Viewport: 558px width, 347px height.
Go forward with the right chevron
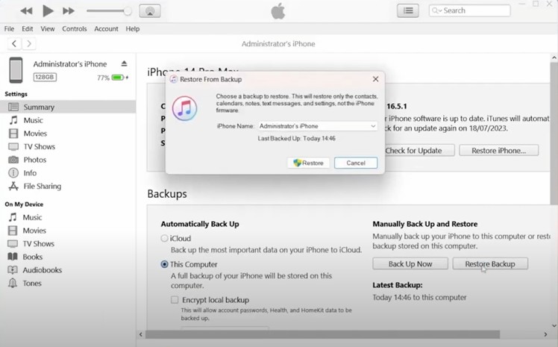coord(29,44)
